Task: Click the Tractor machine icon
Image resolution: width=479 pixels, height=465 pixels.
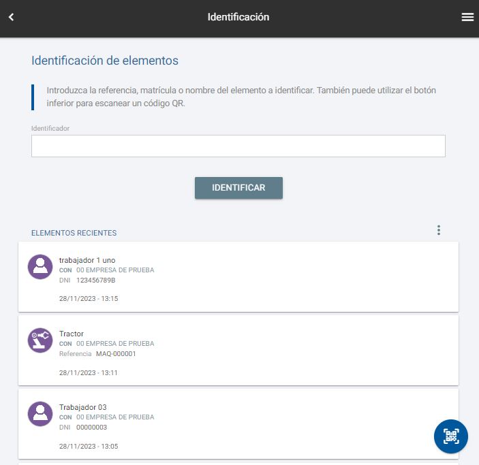Action: [x=40, y=340]
